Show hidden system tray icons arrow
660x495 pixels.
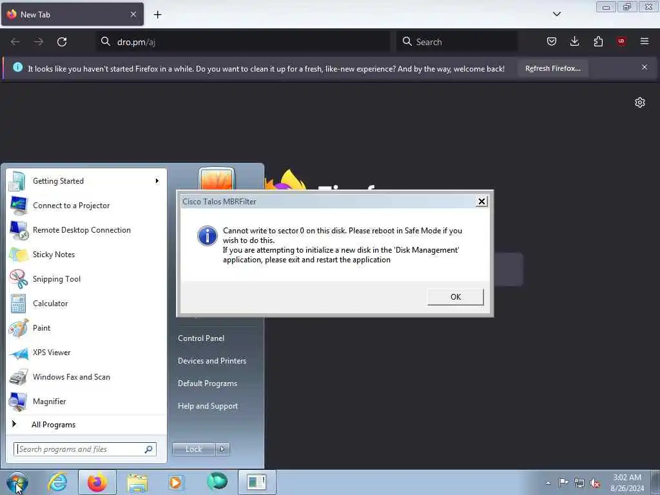(548, 483)
